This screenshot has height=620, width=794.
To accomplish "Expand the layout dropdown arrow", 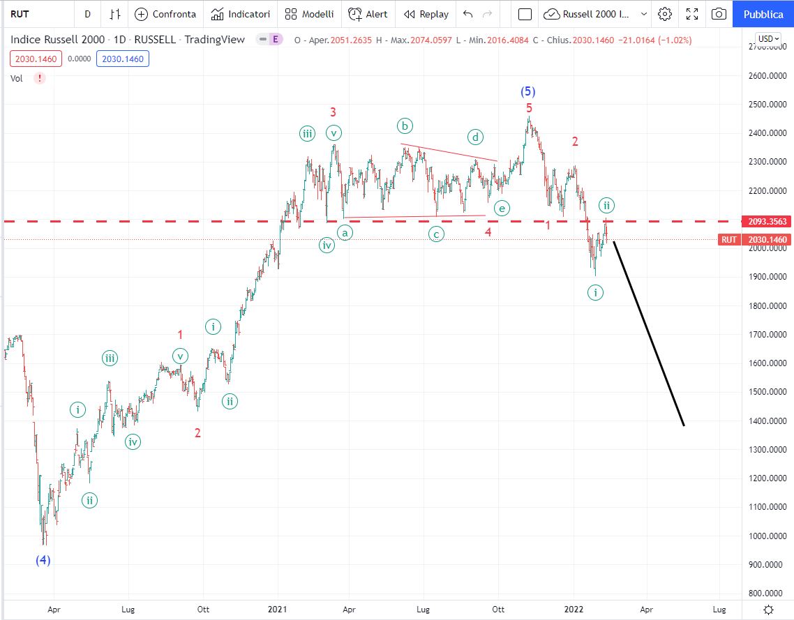I will [x=643, y=14].
